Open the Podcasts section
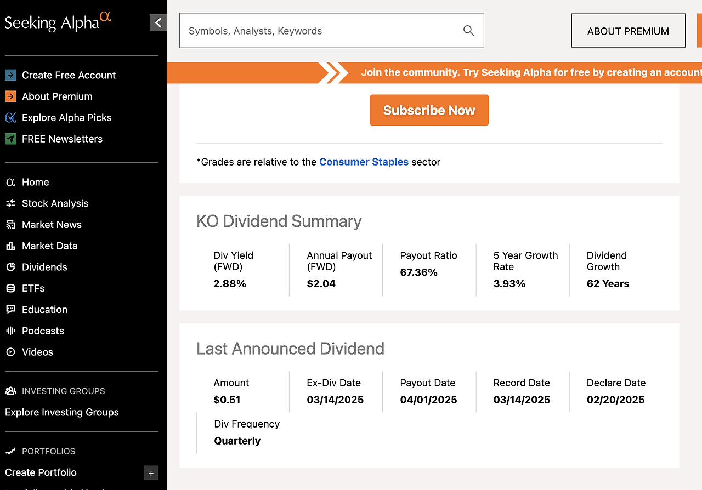The height and width of the screenshot is (490, 702). (x=43, y=331)
